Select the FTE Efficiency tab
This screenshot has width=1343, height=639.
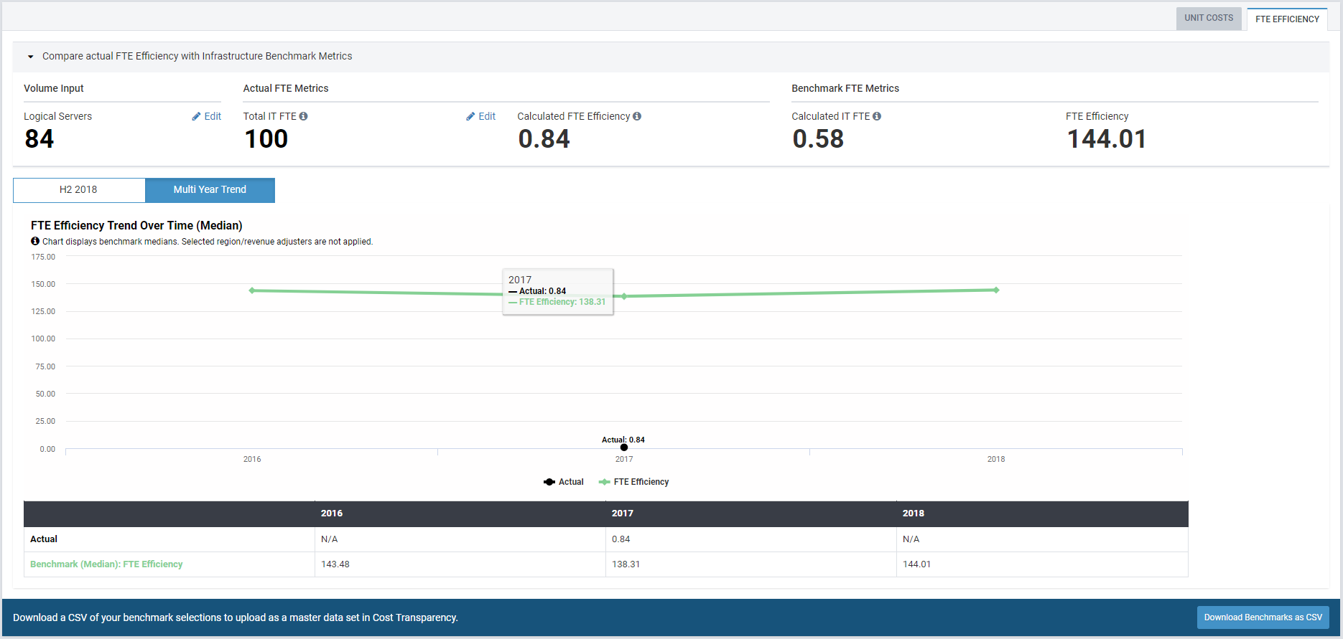tap(1287, 19)
